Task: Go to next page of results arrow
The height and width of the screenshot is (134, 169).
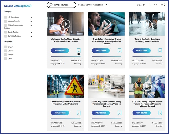Action: point(165,5)
